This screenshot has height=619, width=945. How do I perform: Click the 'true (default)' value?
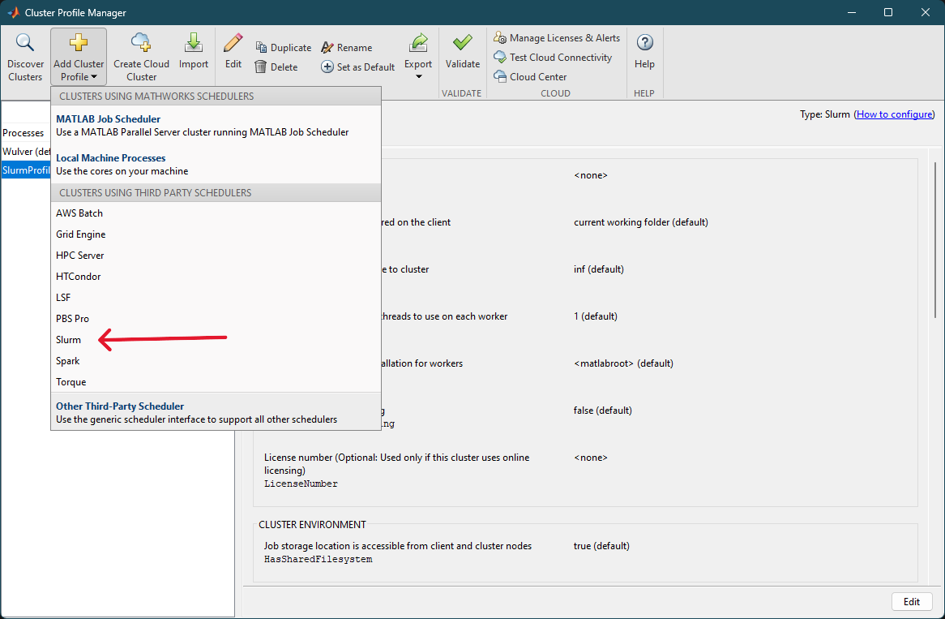click(x=601, y=546)
